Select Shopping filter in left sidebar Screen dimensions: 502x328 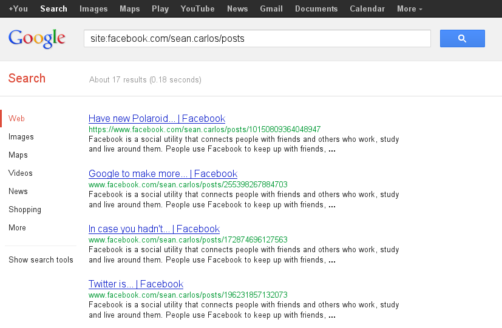pyautogui.click(x=25, y=210)
